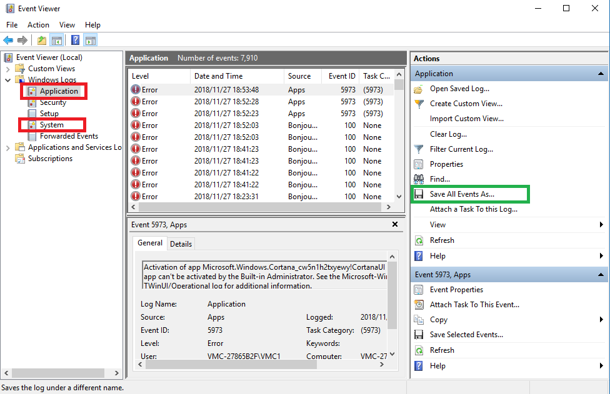Image resolution: width=610 pixels, height=394 pixels.
Task: Click Filter Current Log... action
Action: 461,149
